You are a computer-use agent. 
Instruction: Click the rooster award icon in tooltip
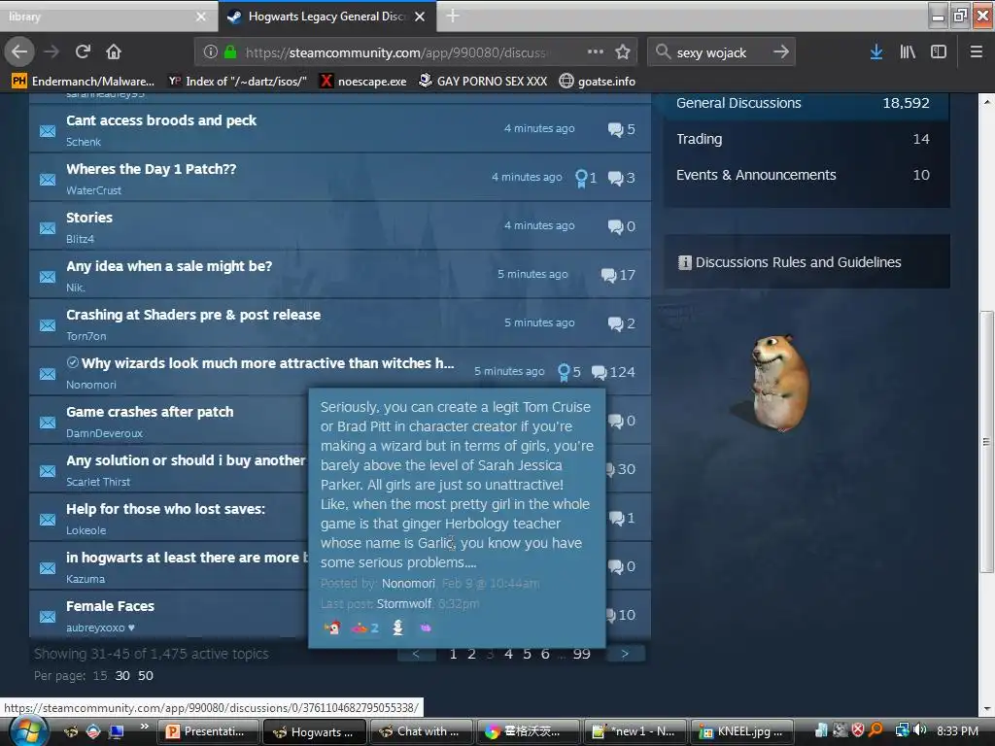point(332,628)
